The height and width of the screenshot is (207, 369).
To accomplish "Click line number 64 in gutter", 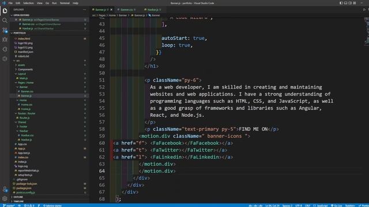I will 102,171.
